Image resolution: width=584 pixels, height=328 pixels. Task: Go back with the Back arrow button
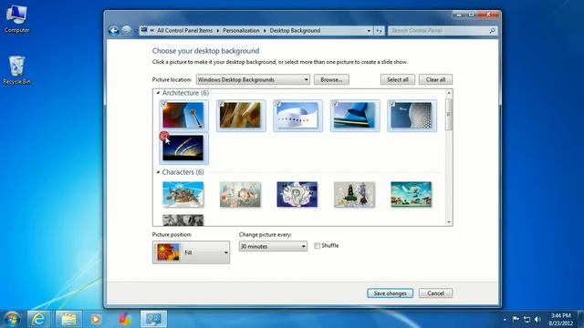click(113, 30)
